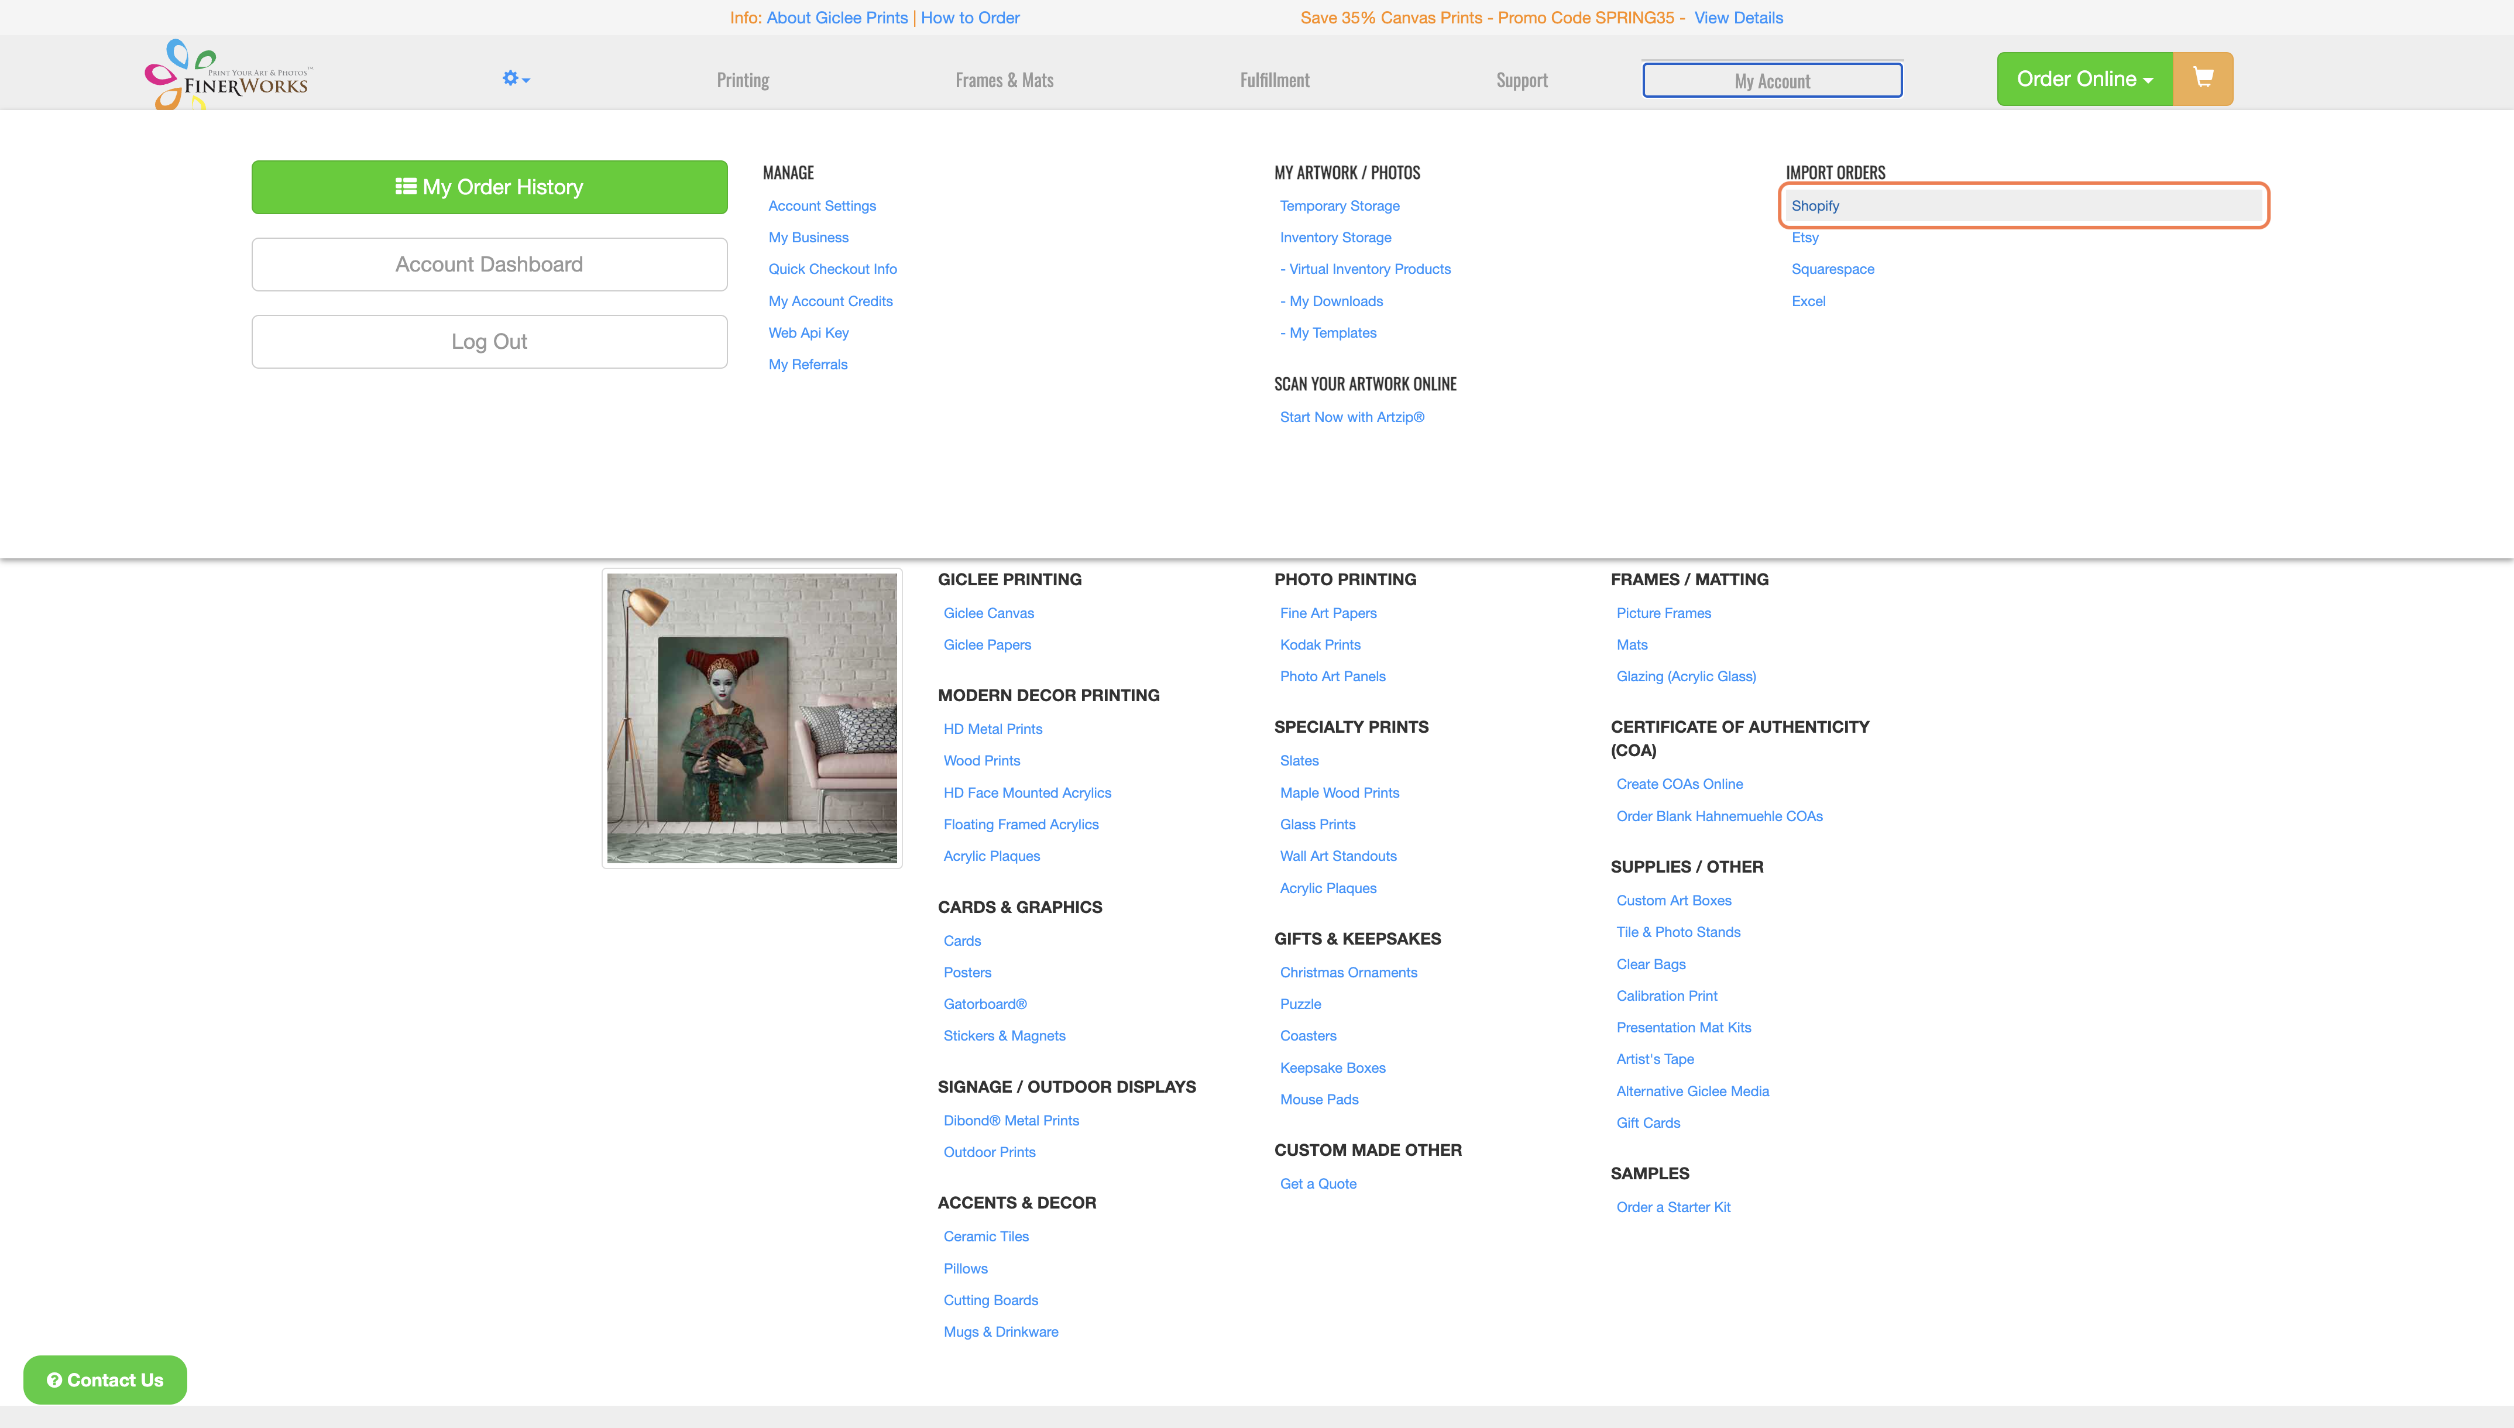Open About Giclee Prints info link
Viewport: 2514px width, 1428px height.
click(836, 18)
